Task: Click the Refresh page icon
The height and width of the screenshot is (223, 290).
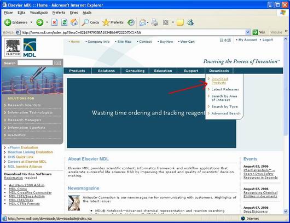Action: click(64, 22)
